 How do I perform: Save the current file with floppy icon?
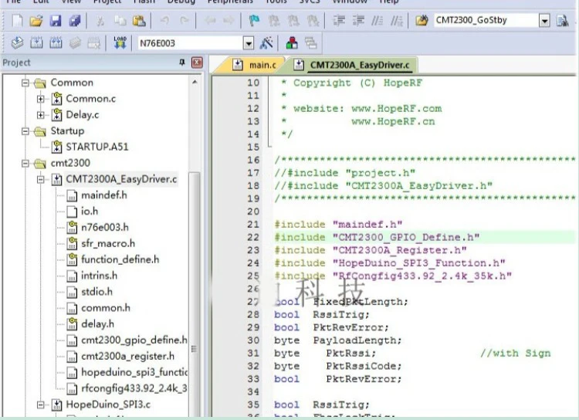(x=56, y=21)
